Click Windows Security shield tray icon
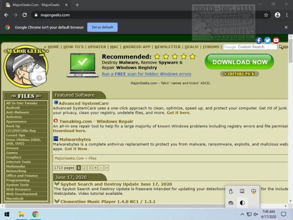The width and height of the screenshot is (293, 220). [254, 191]
